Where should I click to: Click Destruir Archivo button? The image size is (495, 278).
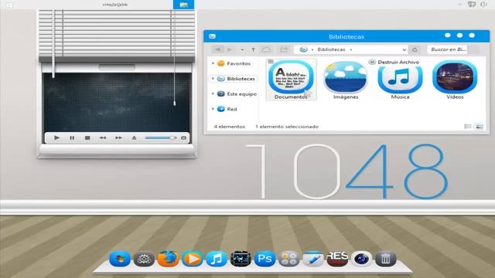394,62
